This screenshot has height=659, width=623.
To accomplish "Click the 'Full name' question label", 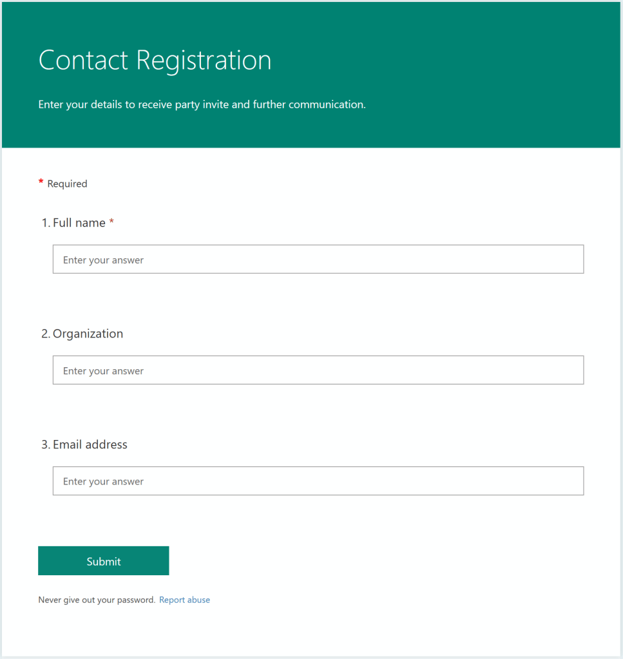I will point(79,223).
